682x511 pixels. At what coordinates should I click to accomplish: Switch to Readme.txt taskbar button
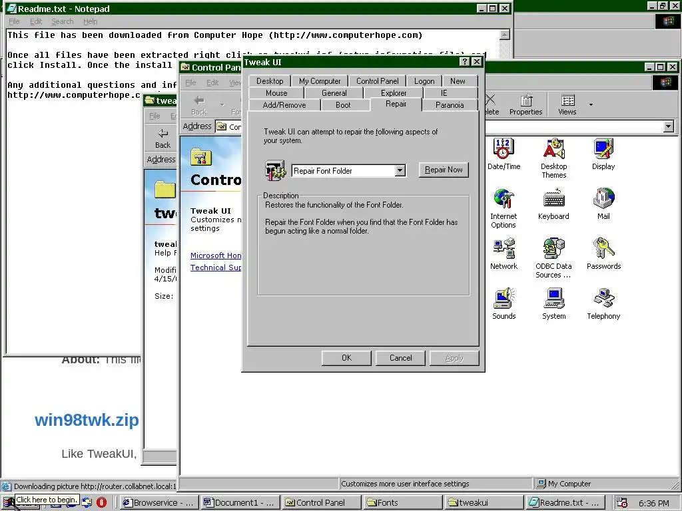[x=565, y=503]
